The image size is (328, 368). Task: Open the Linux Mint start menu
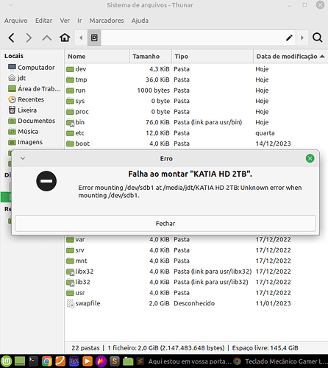click(x=6, y=361)
